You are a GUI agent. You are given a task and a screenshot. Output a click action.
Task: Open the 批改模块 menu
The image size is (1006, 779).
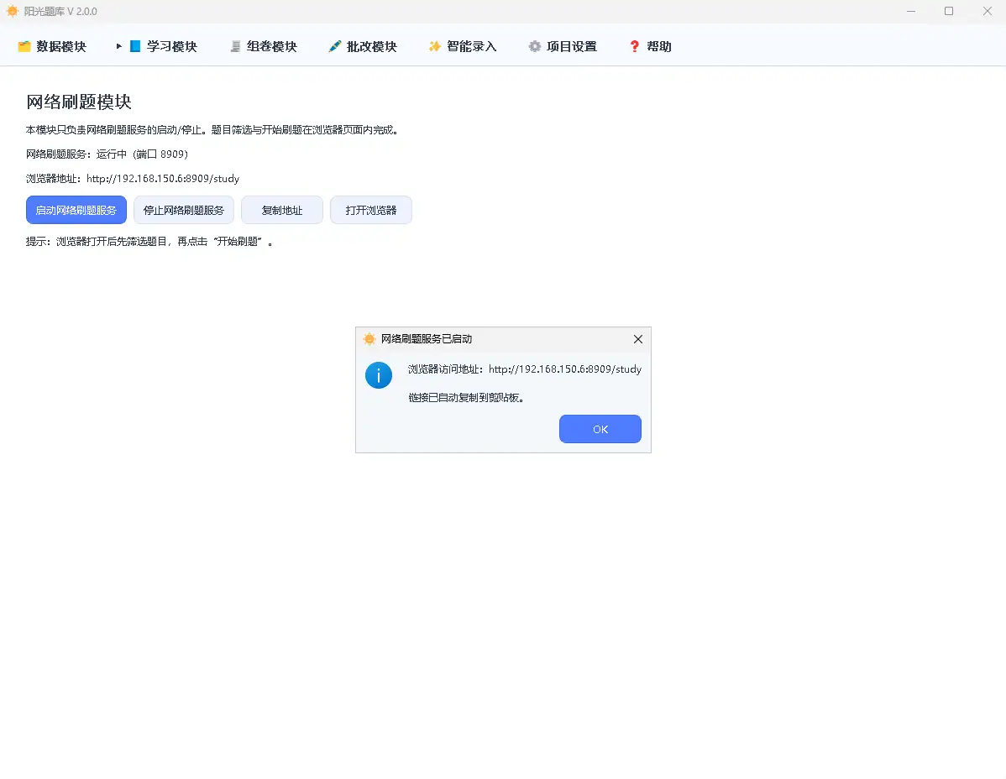coord(363,46)
